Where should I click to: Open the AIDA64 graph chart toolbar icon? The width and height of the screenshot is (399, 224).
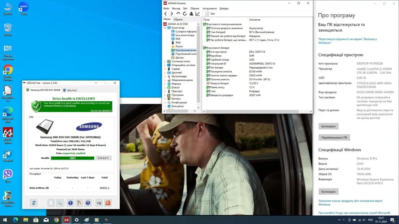click(198, 14)
